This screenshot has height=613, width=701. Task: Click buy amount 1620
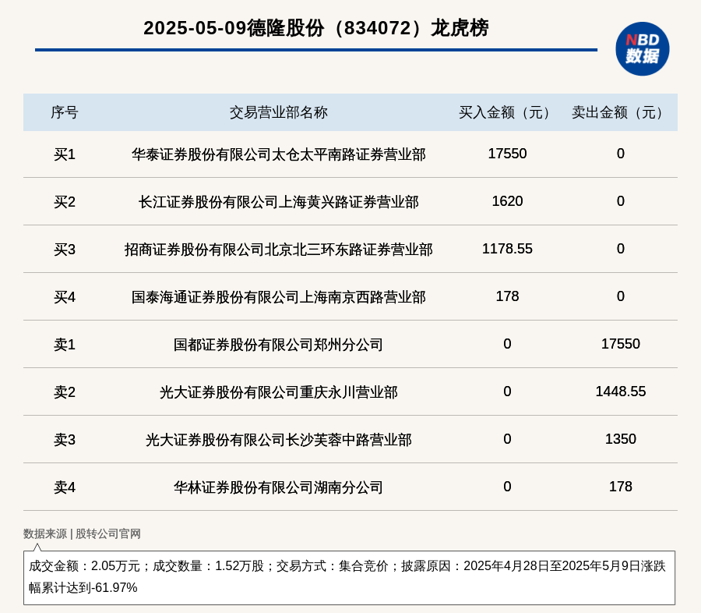click(x=507, y=201)
